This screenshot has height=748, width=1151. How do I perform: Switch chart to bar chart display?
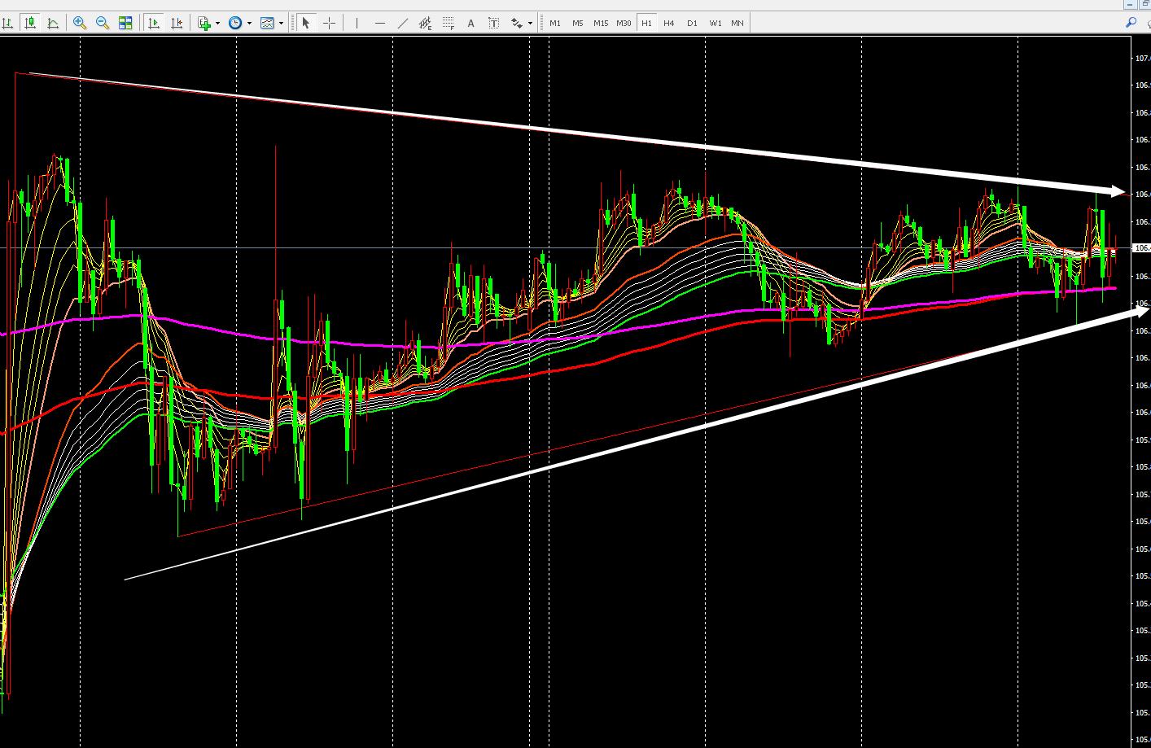[x=7, y=23]
